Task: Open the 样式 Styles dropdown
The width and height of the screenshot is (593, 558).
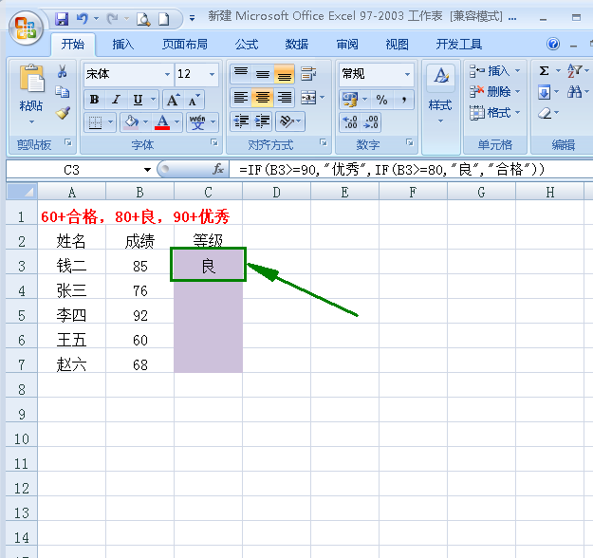Action: 440,107
